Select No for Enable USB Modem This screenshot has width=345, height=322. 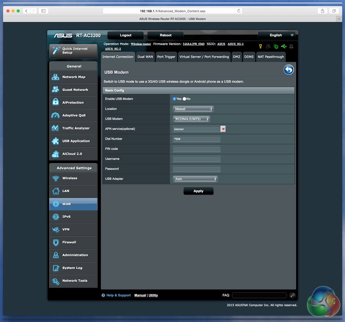184,99
